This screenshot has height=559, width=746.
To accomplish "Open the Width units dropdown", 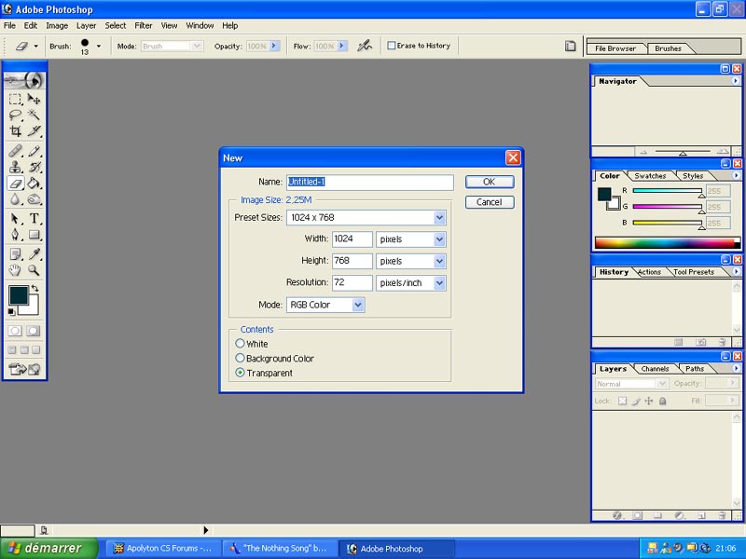I will click(x=439, y=239).
